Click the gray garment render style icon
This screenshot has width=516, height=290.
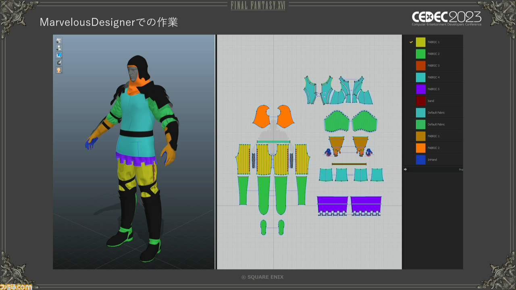point(59,62)
